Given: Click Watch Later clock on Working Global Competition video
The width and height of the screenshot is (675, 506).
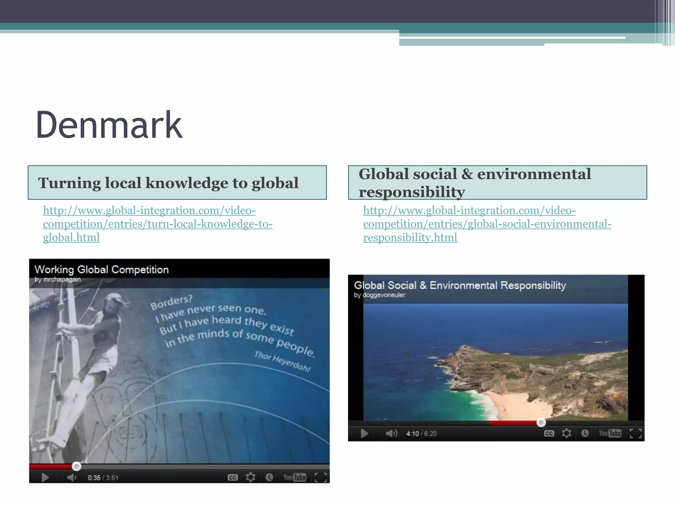Looking at the screenshot, I should point(269,477).
